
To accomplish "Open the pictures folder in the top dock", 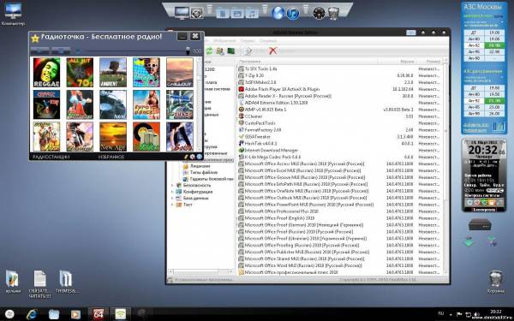I will click(237, 13).
